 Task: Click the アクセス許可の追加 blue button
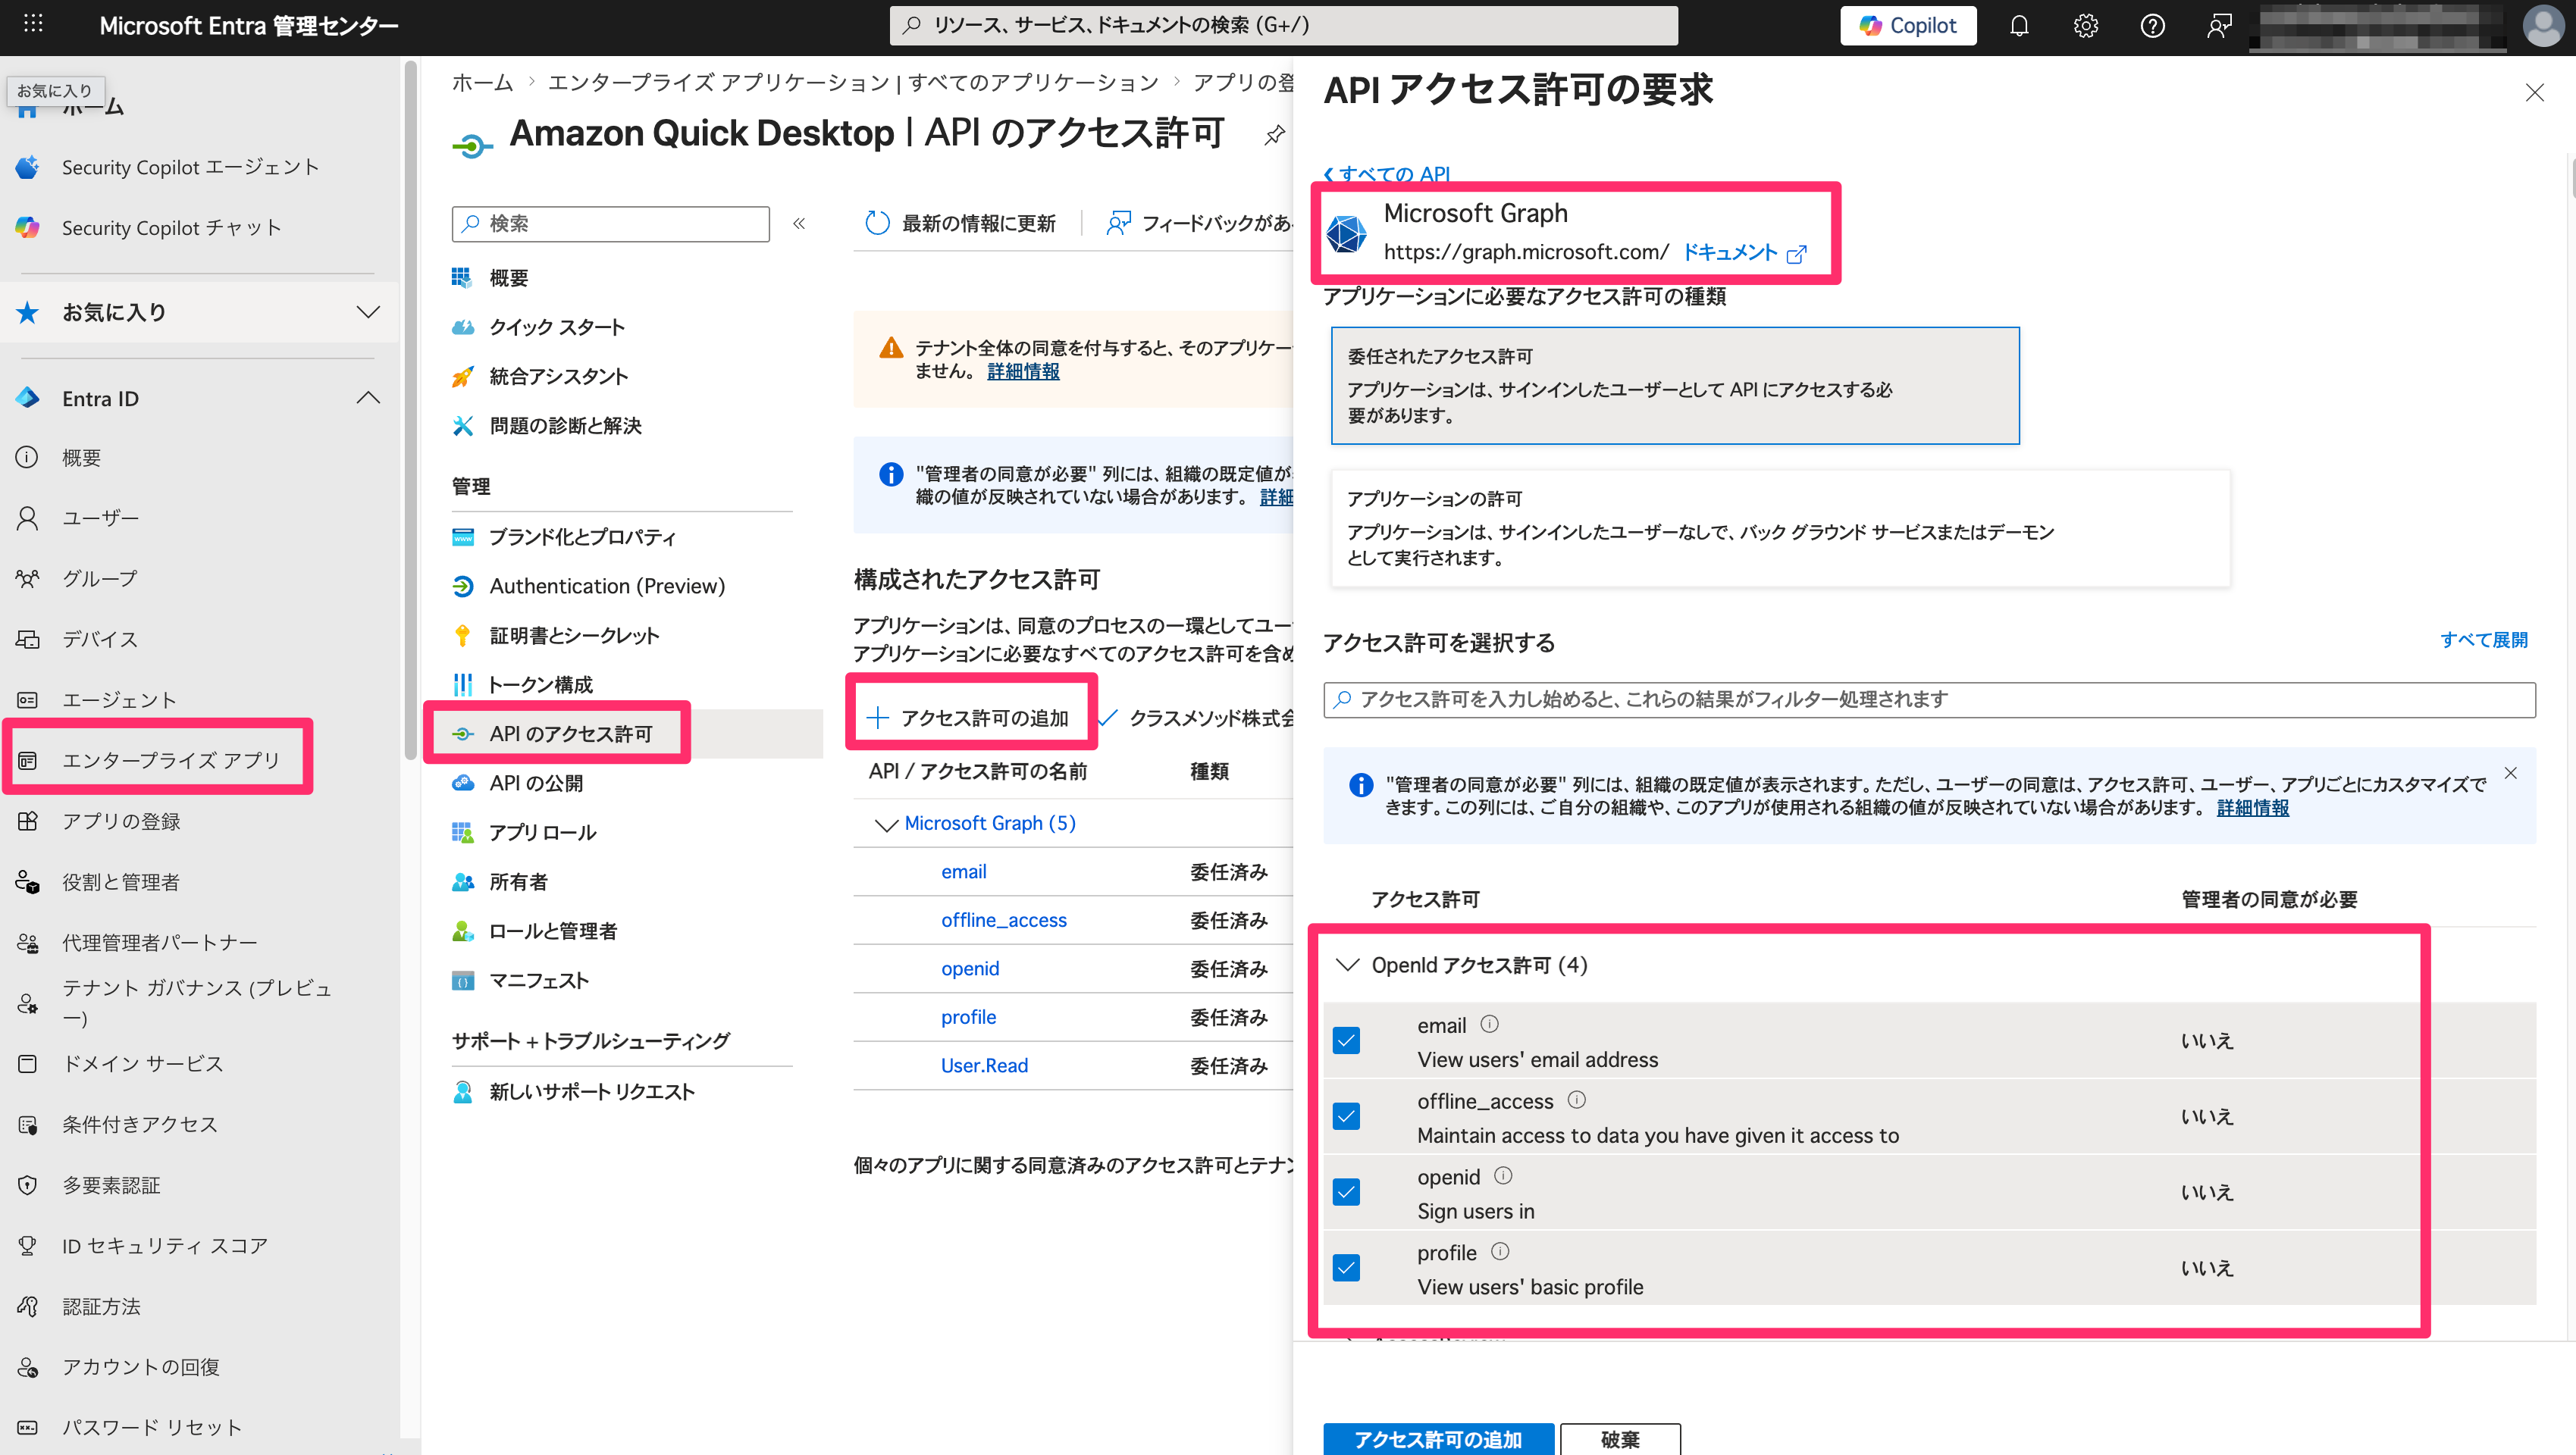(x=1438, y=1439)
